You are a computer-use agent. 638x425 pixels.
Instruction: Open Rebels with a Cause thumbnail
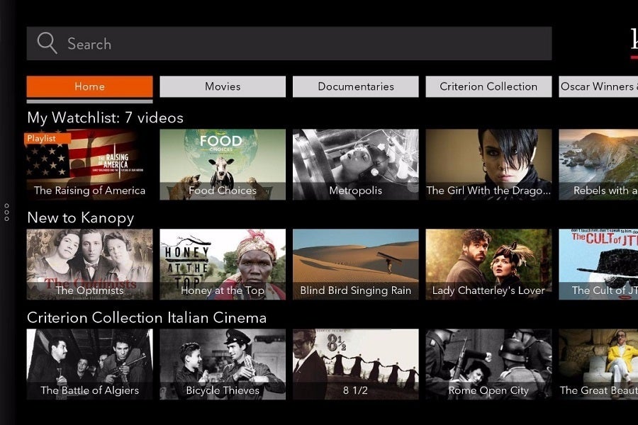coord(598,164)
